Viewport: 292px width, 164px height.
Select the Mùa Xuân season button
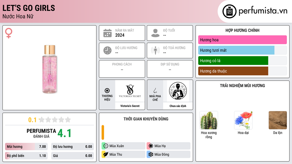tap(123, 146)
